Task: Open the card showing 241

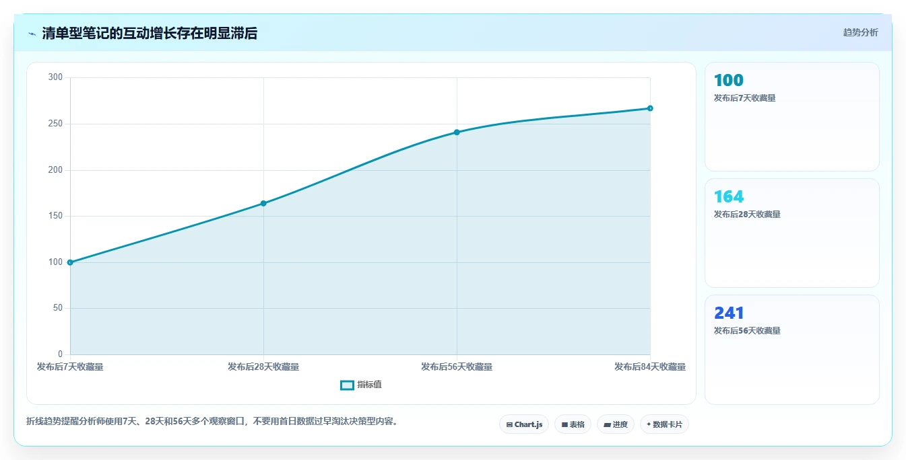Action: pyautogui.click(x=792, y=350)
